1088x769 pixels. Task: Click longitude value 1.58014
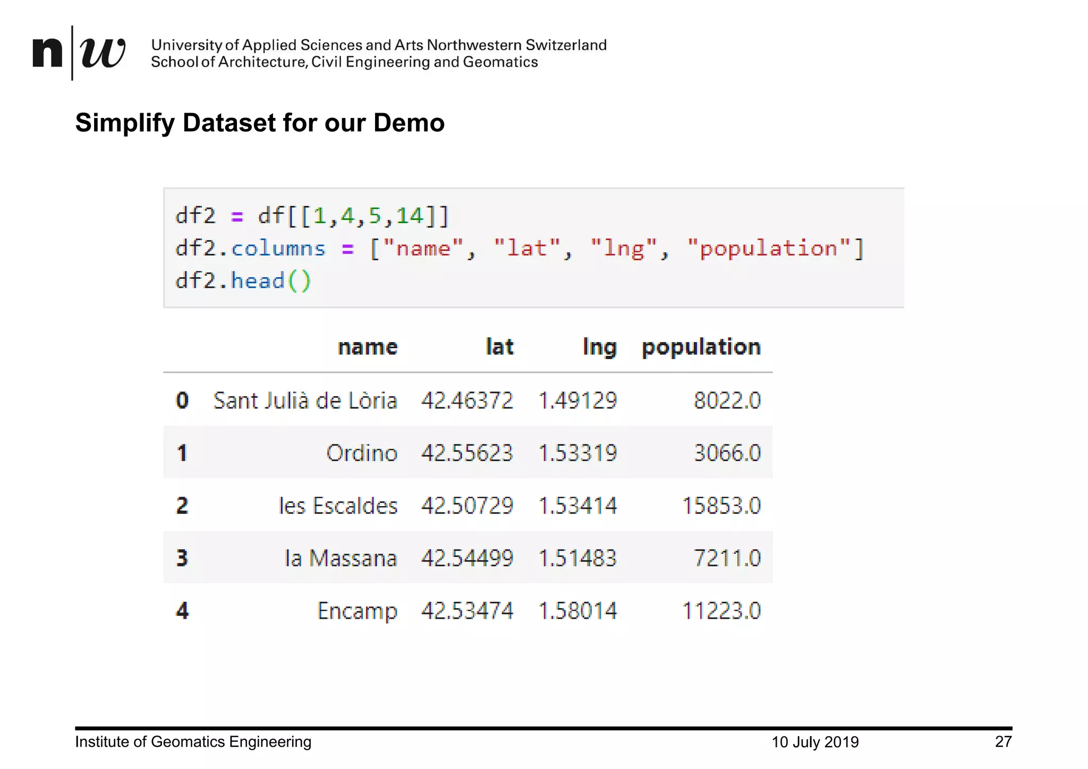click(578, 611)
